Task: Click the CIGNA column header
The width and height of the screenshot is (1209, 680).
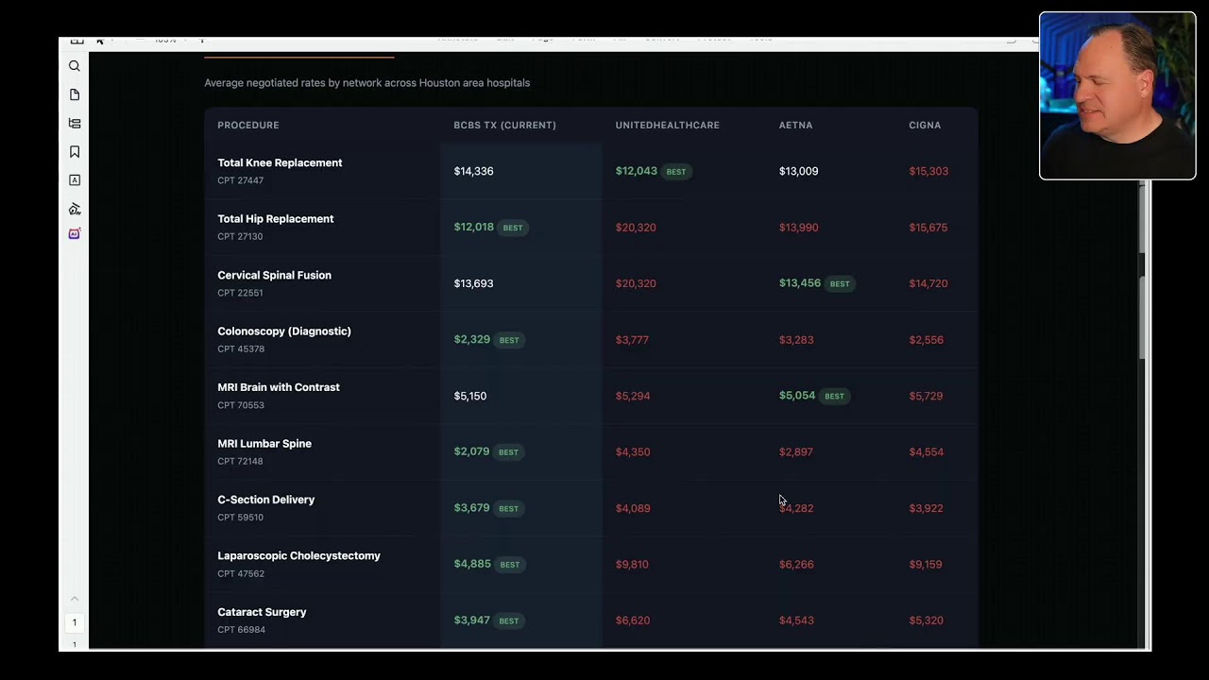Action: 925,125
